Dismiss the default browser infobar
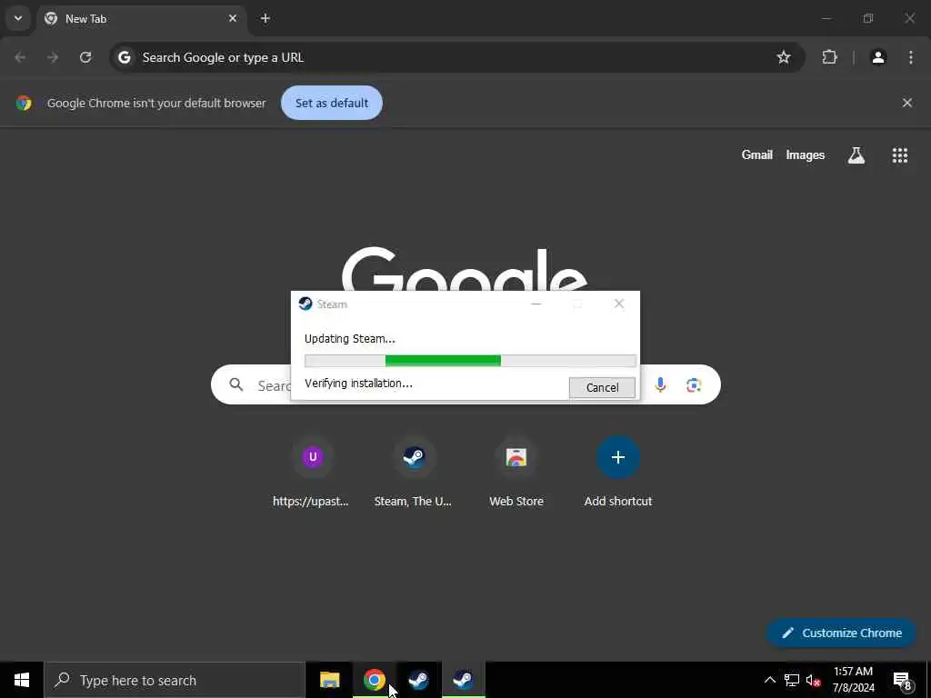This screenshot has height=698, width=931. pyautogui.click(x=907, y=103)
